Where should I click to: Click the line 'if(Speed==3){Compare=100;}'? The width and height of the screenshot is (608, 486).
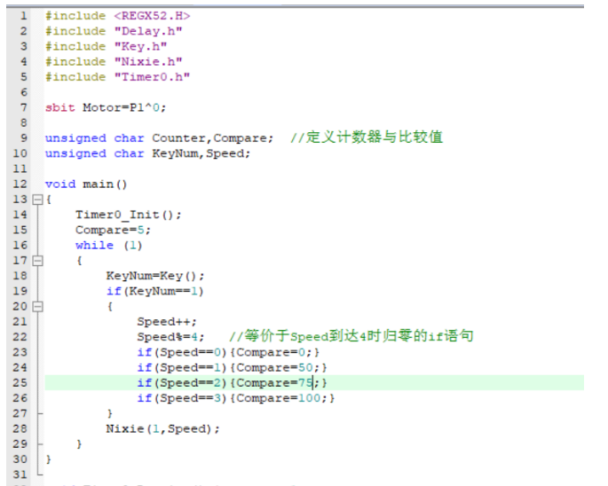pyautogui.click(x=236, y=398)
